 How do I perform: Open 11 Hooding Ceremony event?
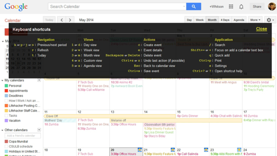pos(259,86)
